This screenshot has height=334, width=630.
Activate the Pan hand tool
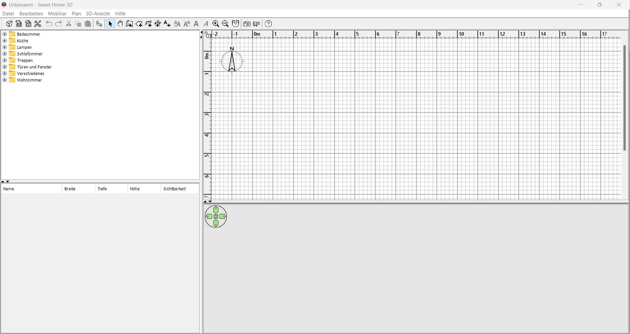120,24
